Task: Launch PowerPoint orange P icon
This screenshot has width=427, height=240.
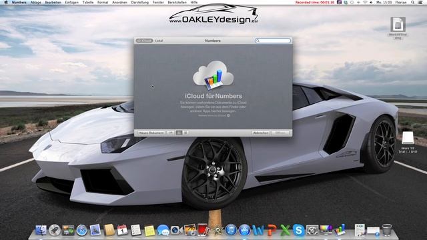Action: point(272,230)
